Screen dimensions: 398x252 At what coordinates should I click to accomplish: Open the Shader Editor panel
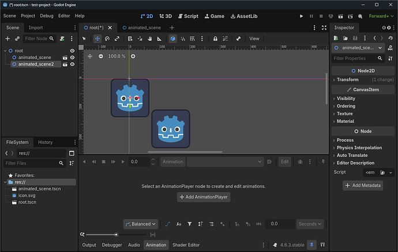[x=186, y=245]
